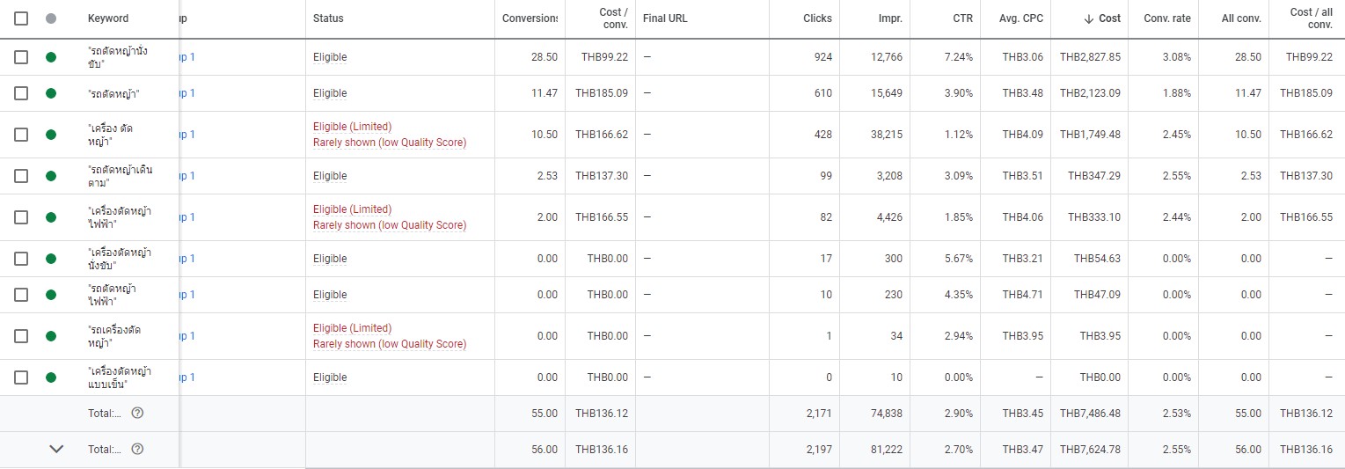This screenshot has width=1345, height=469.
Task: Click the help icon beside bottom Total row
Action: [137, 449]
